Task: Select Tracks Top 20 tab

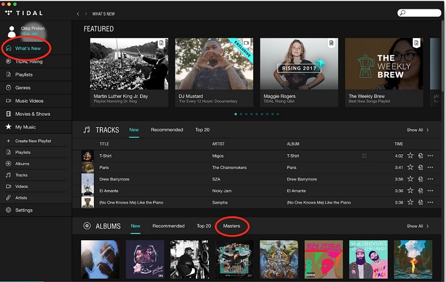Action: tap(202, 130)
